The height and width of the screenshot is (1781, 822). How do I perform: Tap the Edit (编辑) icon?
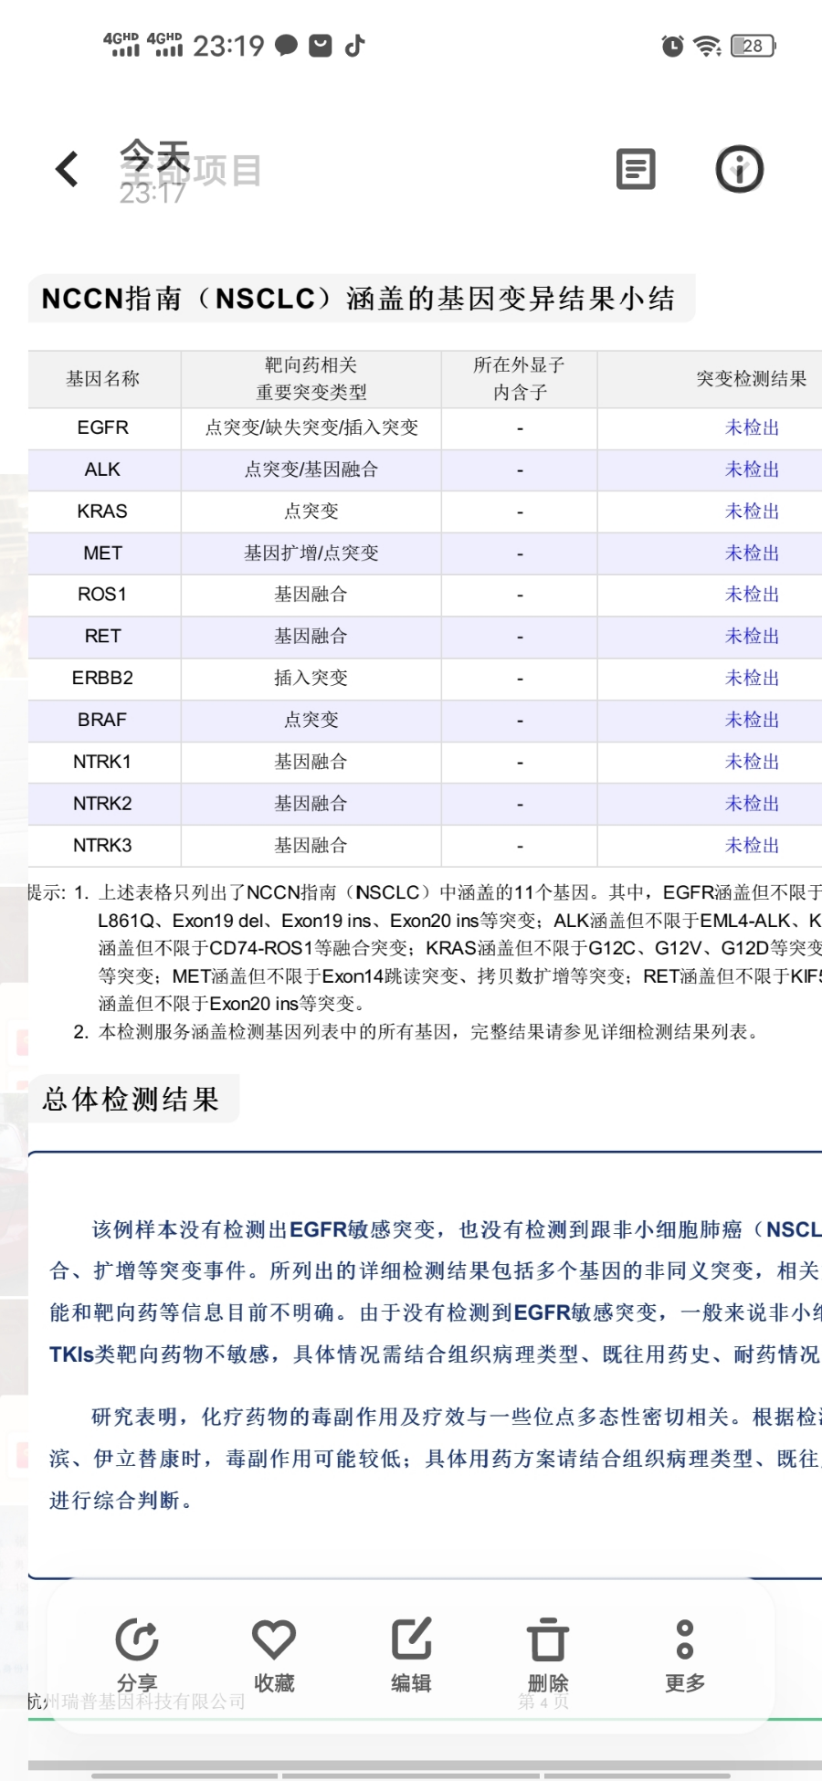click(411, 1639)
